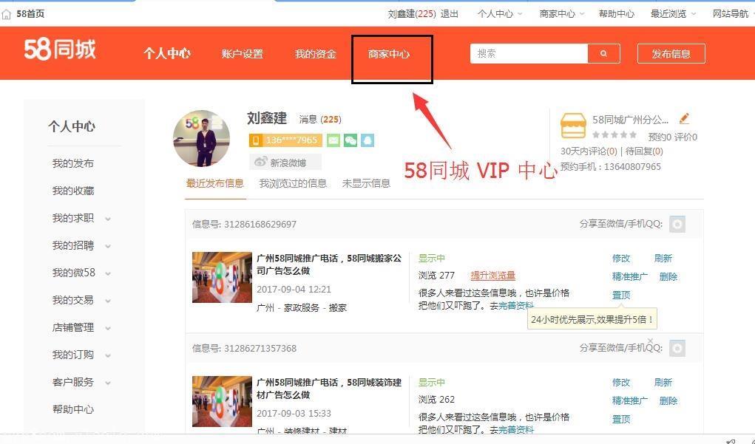Click 刷新 for 搬家公司 listing
755x444 pixels.
pos(663,259)
